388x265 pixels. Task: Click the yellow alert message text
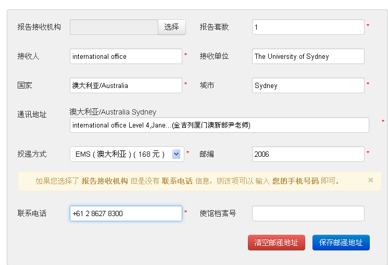pyautogui.click(x=187, y=181)
